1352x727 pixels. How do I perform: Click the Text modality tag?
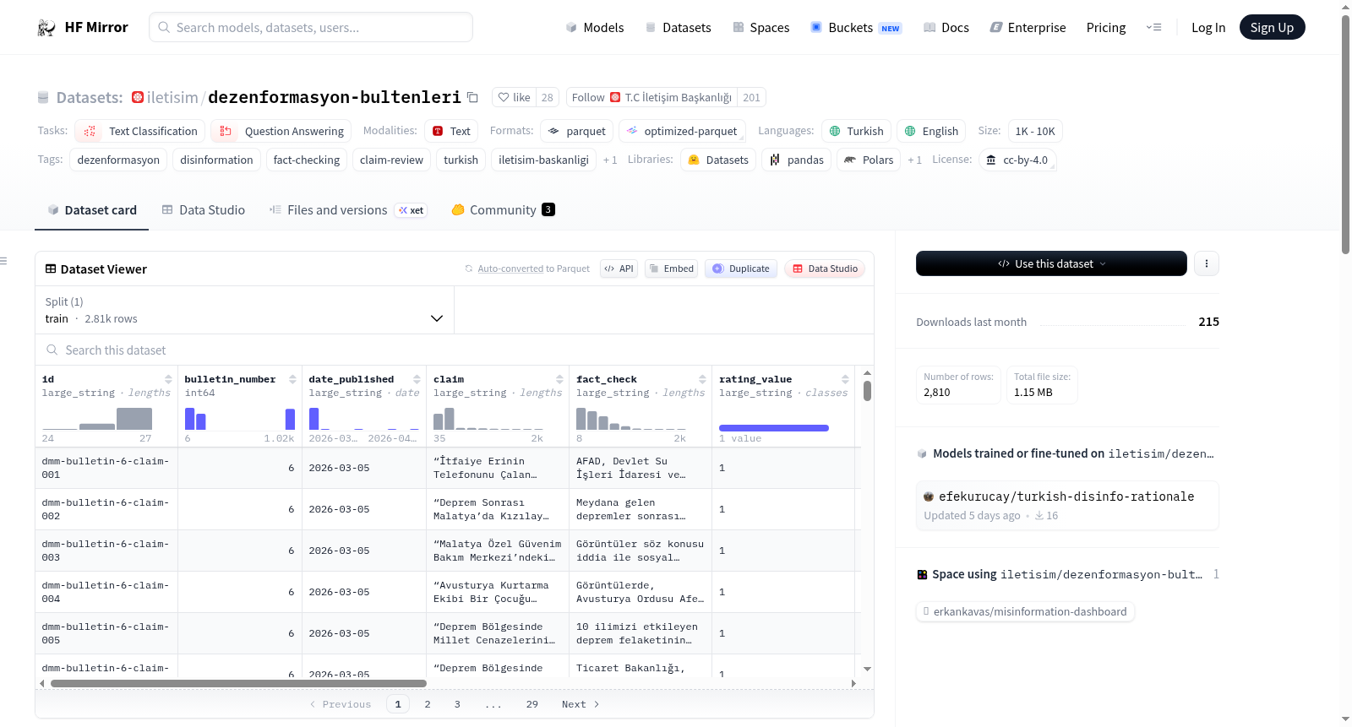point(451,131)
